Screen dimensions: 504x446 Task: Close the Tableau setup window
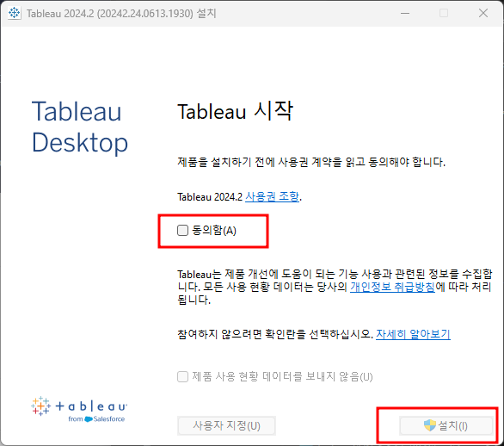[483, 13]
